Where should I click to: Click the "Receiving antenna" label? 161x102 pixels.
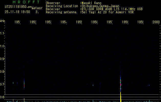61,12
